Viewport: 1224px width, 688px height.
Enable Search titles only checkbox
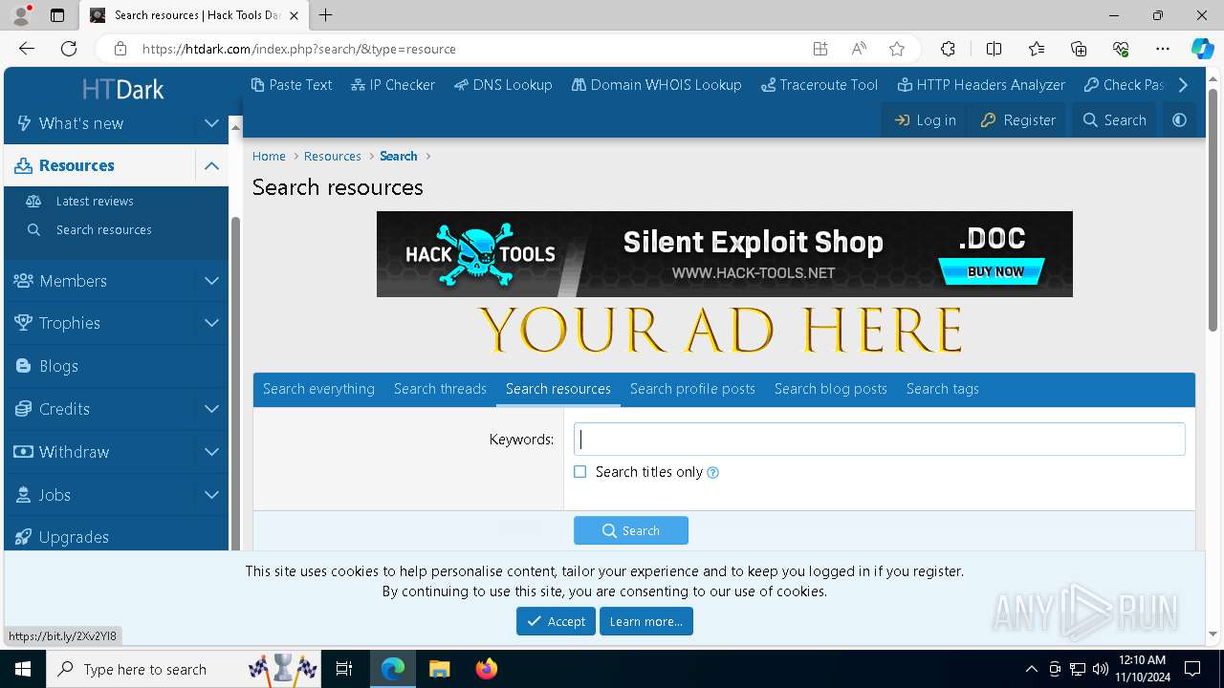pyautogui.click(x=580, y=472)
